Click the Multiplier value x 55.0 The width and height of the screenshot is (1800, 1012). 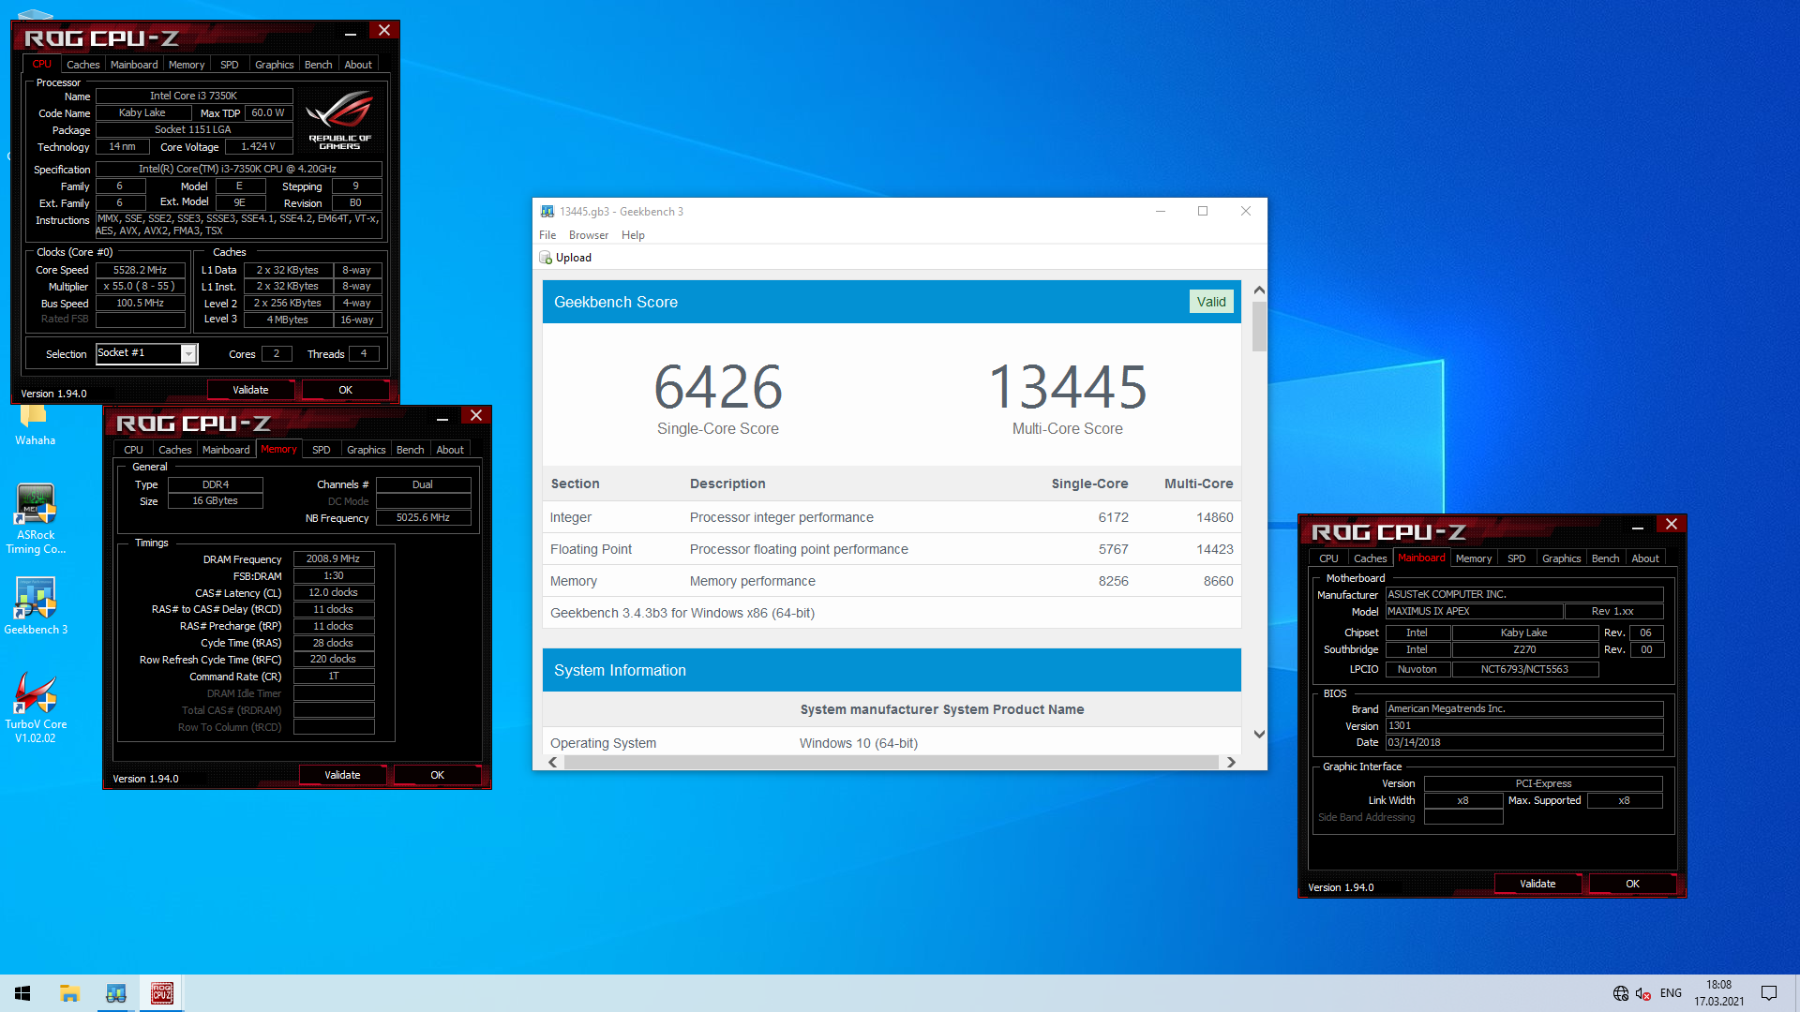click(x=140, y=286)
